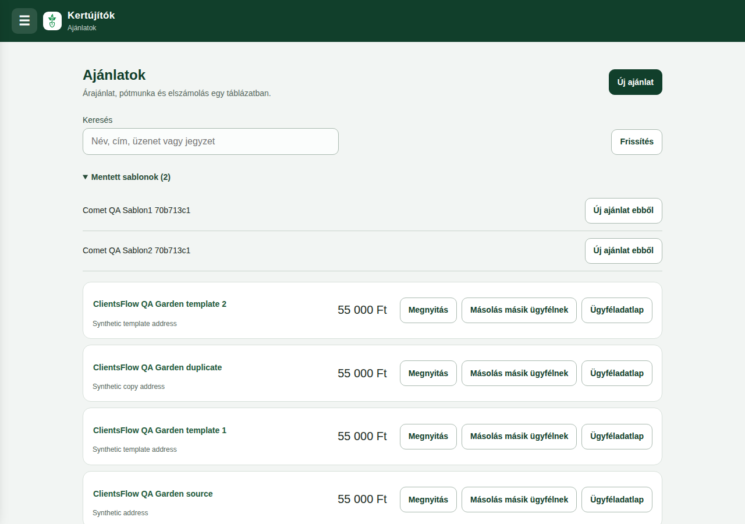745x524 pixels.
Task: Open client sheet for Garden duplicate
Action: [617, 373]
